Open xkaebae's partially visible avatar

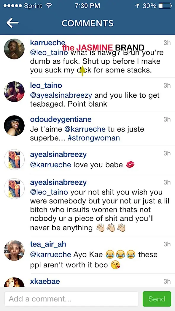click(x=14, y=282)
